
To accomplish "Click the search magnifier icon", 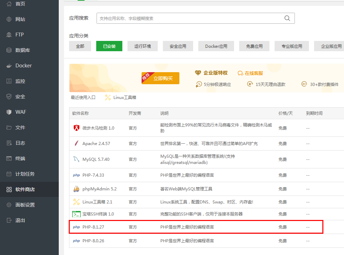I will pyautogui.click(x=287, y=18).
